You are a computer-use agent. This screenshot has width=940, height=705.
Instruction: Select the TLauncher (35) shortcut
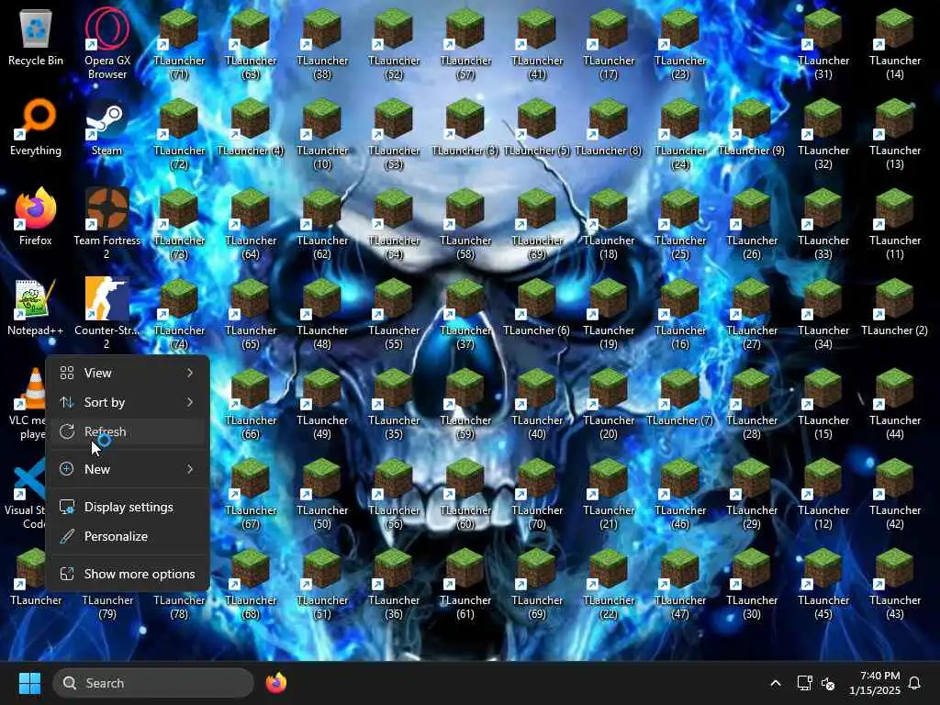coord(393,404)
